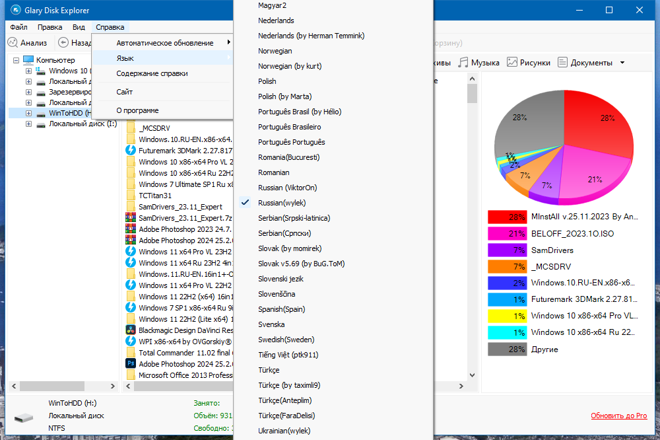
Task: Click orange _MCSDRV legend swatch
Action: pyautogui.click(x=507, y=266)
